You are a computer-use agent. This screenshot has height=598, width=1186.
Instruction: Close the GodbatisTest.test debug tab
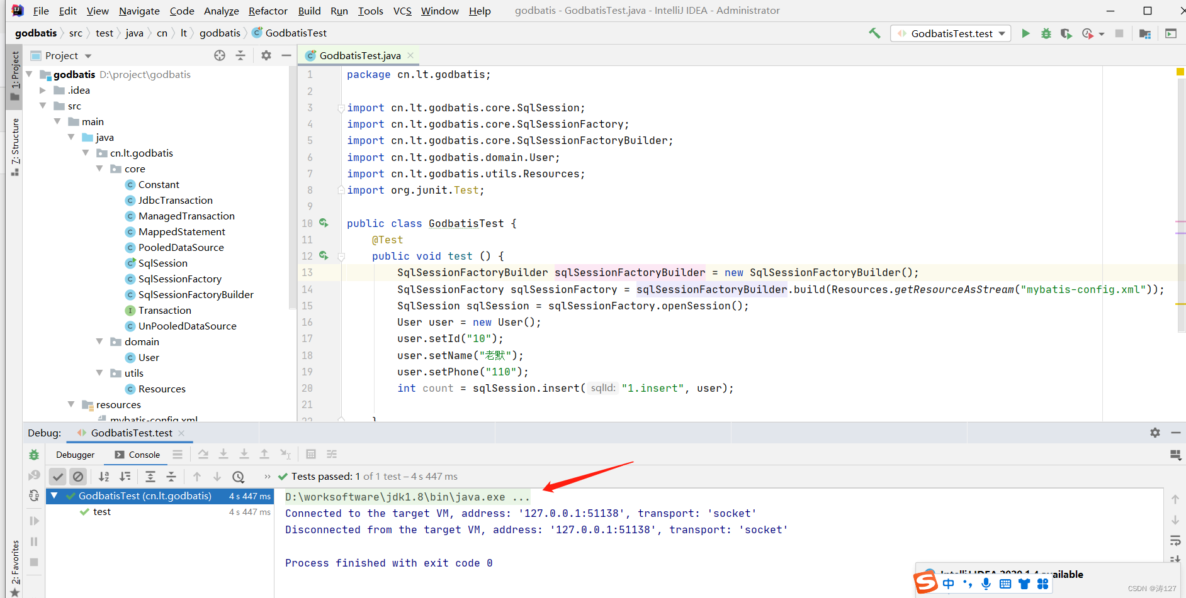181,433
